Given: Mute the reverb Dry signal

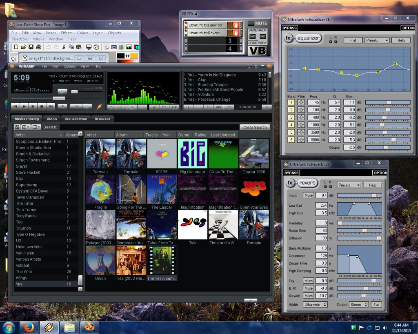Looking at the screenshot, I should (309, 281).
